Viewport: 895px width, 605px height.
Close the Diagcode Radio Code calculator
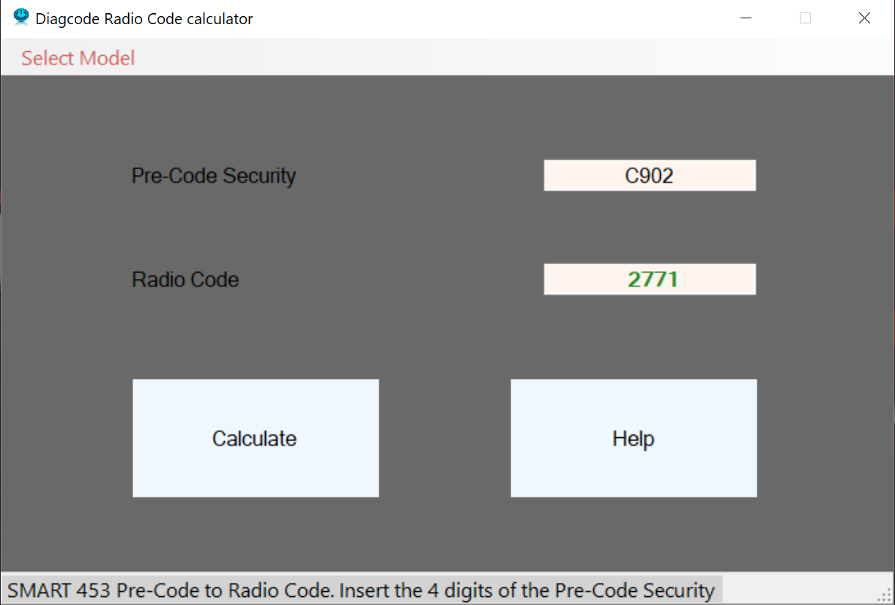pyautogui.click(x=864, y=18)
